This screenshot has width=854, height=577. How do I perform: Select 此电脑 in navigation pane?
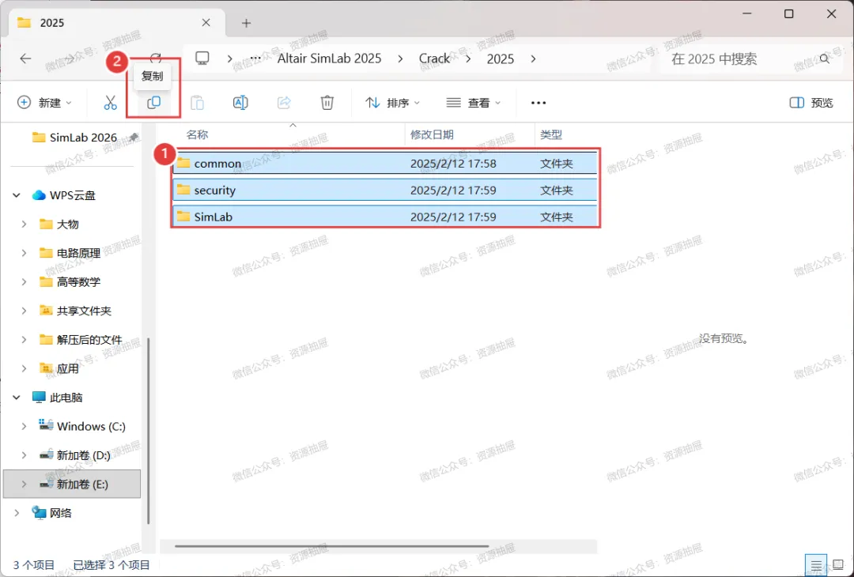pyautogui.click(x=66, y=398)
